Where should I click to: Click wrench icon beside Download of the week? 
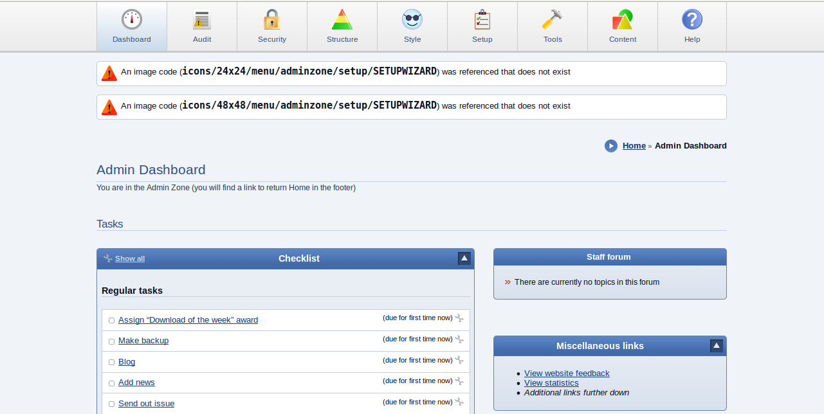(x=459, y=318)
